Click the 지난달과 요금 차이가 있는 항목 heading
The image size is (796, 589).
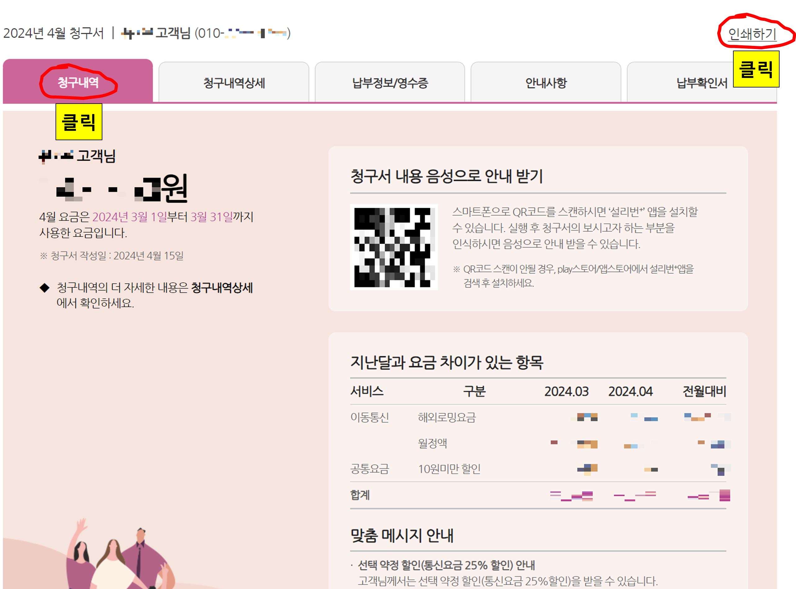click(446, 362)
